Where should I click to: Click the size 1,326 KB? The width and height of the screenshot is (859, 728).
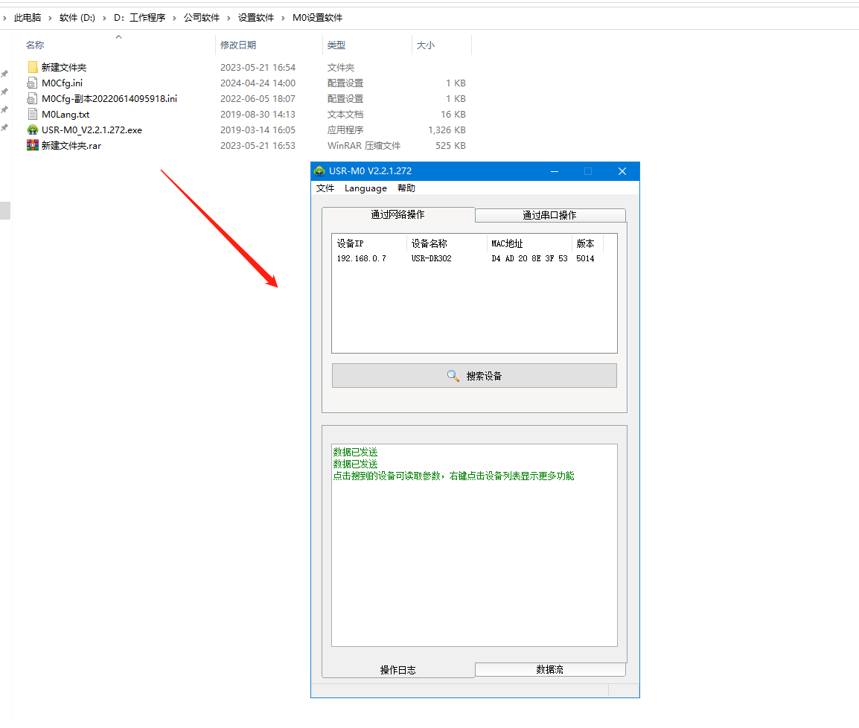click(447, 130)
